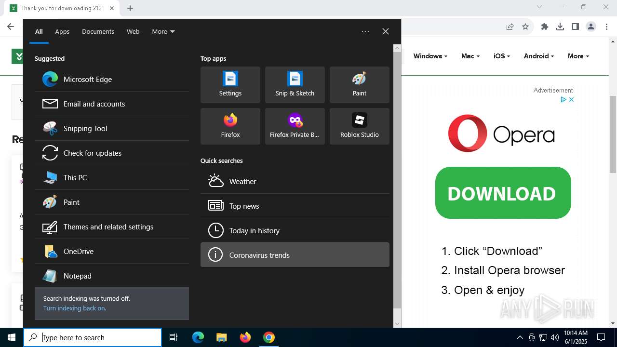Open Microsoft Edge from Suggested list
The height and width of the screenshot is (347, 617).
(x=112, y=79)
